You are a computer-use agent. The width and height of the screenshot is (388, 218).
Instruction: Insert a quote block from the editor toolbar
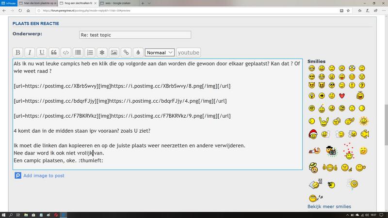(x=54, y=52)
